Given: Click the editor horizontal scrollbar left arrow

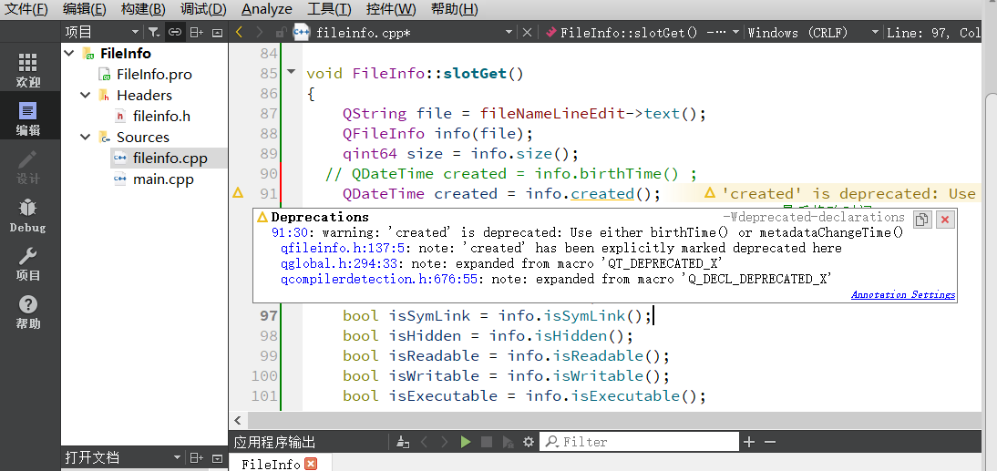Looking at the screenshot, I should coord(237,421).
